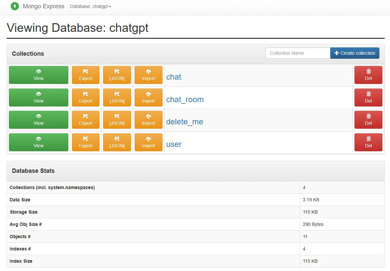Viewport: 390px width, 271px height.
Task: View the delete_me collection
Action: (185, 122)
